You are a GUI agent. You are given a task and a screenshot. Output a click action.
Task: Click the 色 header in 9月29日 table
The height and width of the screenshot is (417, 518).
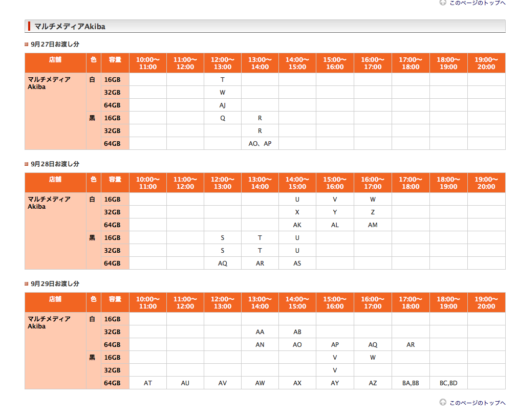click(x=94, y=302)
